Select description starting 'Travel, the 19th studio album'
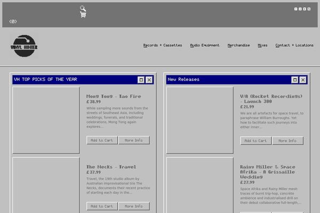Viewport: 320px width, 213px height. click(x=118, y=185)
